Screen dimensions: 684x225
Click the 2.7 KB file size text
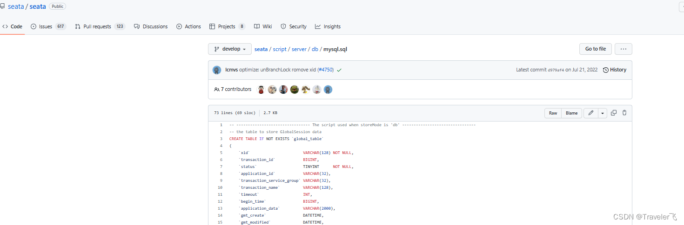coord(270,113)
